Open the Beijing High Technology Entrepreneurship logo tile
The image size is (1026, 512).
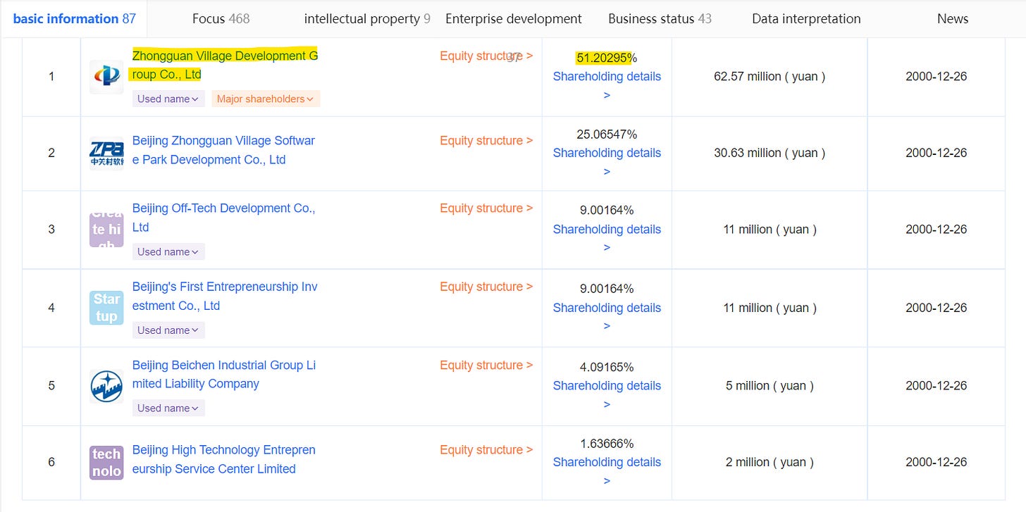click(x=106, y=463)
